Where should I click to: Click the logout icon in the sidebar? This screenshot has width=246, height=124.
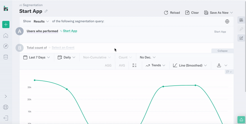tap(6, 118)
